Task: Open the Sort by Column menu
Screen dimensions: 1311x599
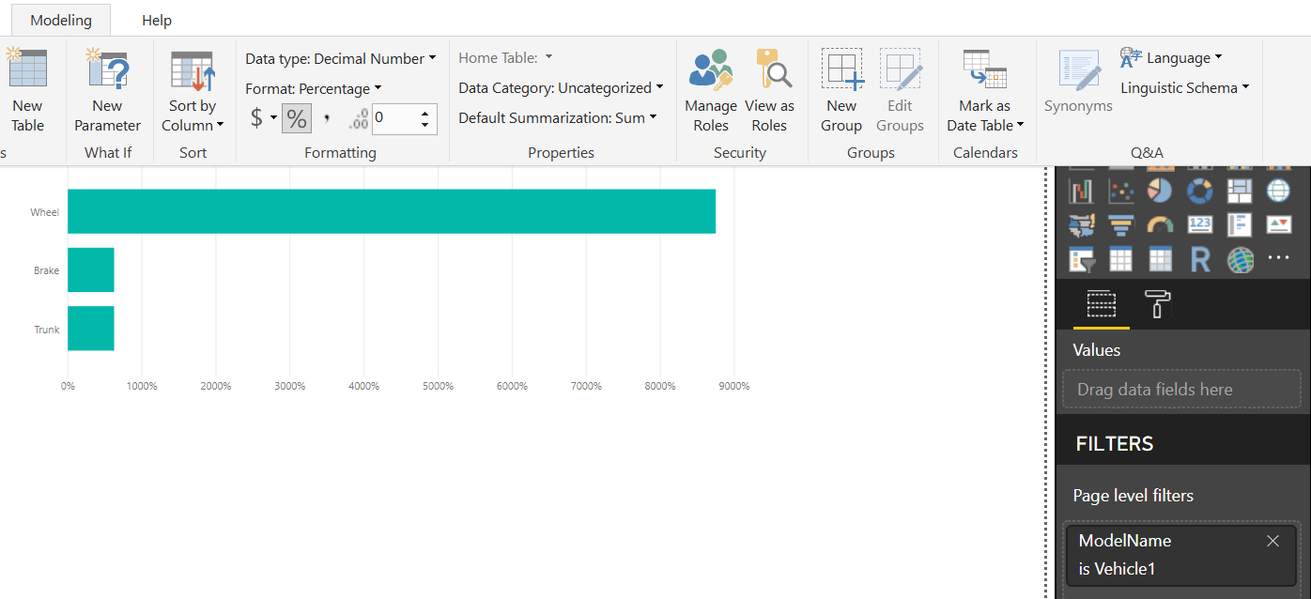Action: pos(193,92)
